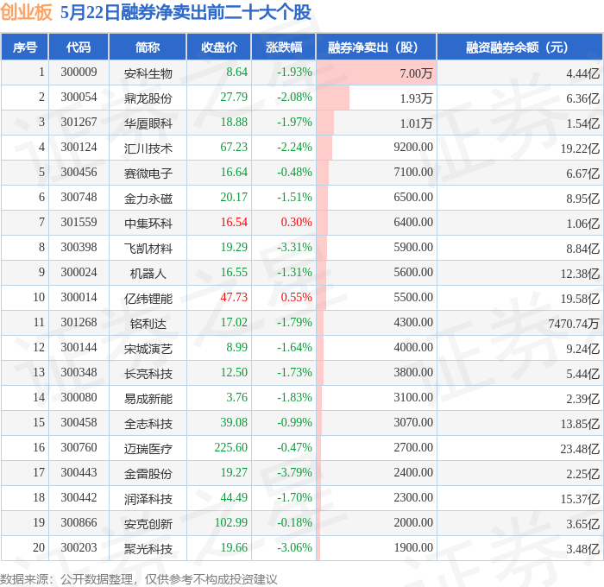The width and height of the screenshot is (604, 587).
Task: Select stock name 金雷股份
Action: click(x=148, y=474)
